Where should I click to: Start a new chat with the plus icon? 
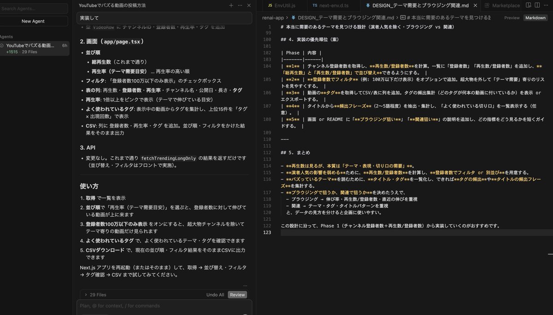point(230,5)
